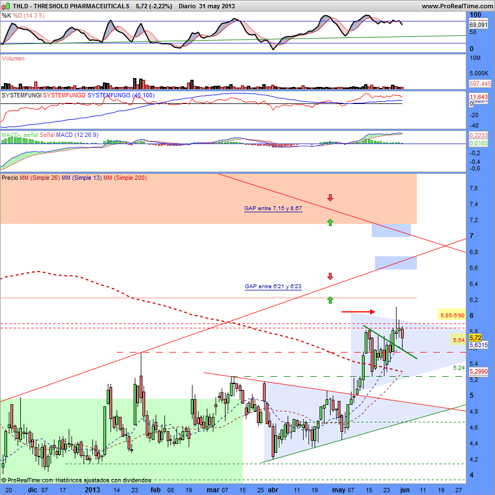Click the 2013 year label on the time axis
This screenshot has height=495, width=495.
click(x=92, y=490)
